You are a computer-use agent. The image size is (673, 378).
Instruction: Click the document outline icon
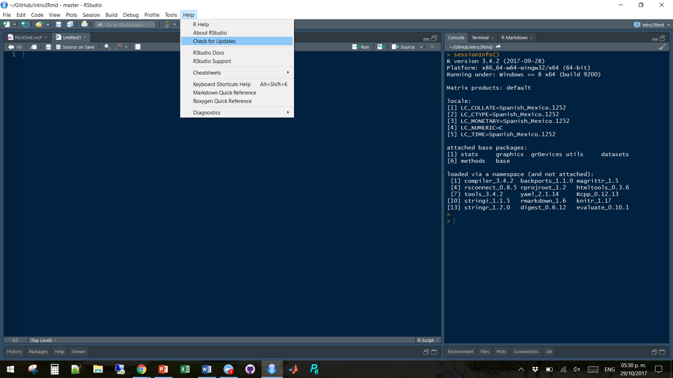click(x=433, y=47)
